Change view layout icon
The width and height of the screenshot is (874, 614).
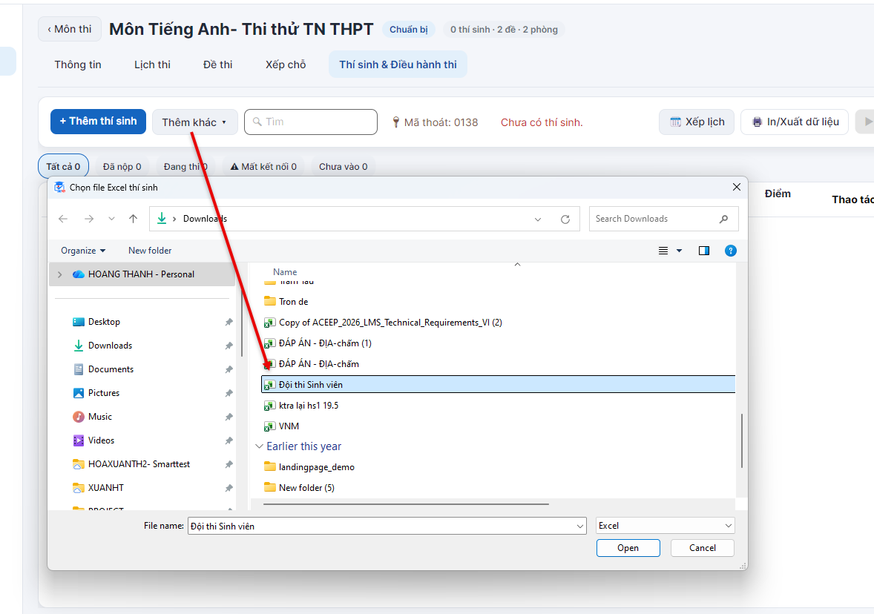[663, 251]
